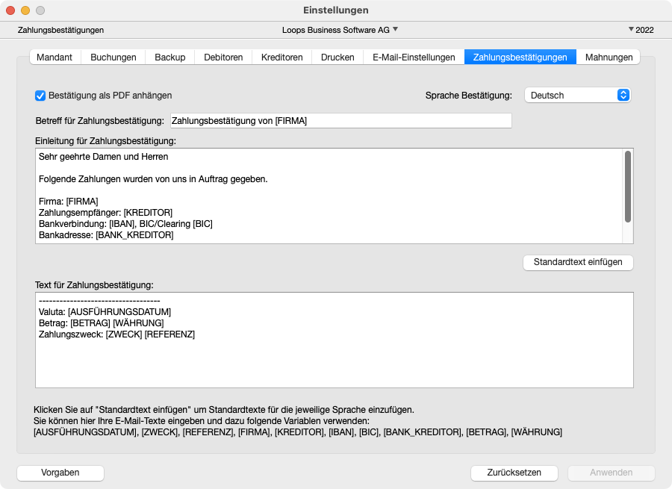Click the Zurücksetzen button
Screen dimensions: 672x489
point(515,473)
